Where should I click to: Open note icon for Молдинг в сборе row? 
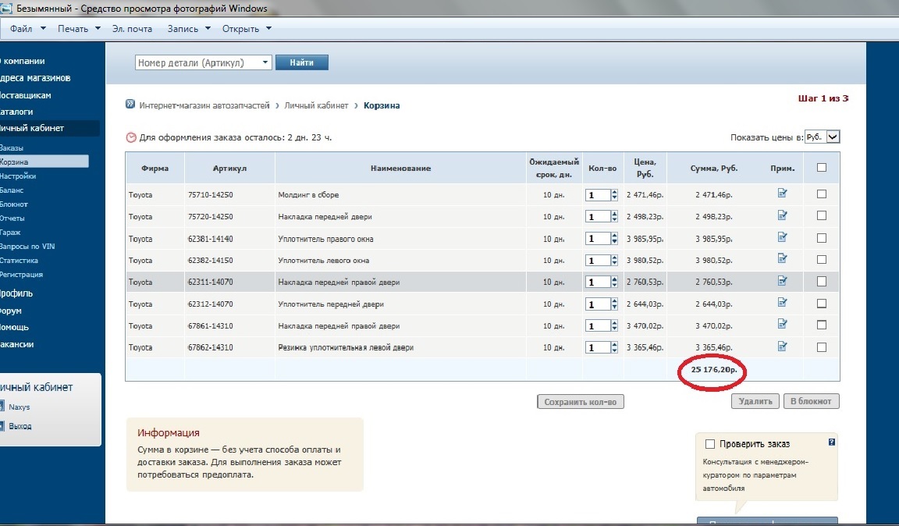coord(783,194)
